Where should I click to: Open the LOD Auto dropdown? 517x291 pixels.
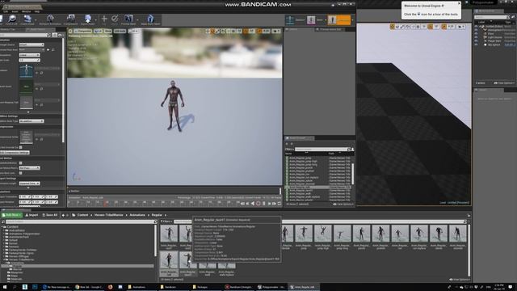pos(120,31)
